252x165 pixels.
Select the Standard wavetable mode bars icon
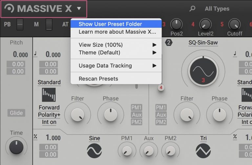coord(49,95)
